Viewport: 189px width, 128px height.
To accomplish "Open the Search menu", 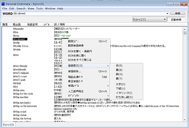I will tap(21, 9).
